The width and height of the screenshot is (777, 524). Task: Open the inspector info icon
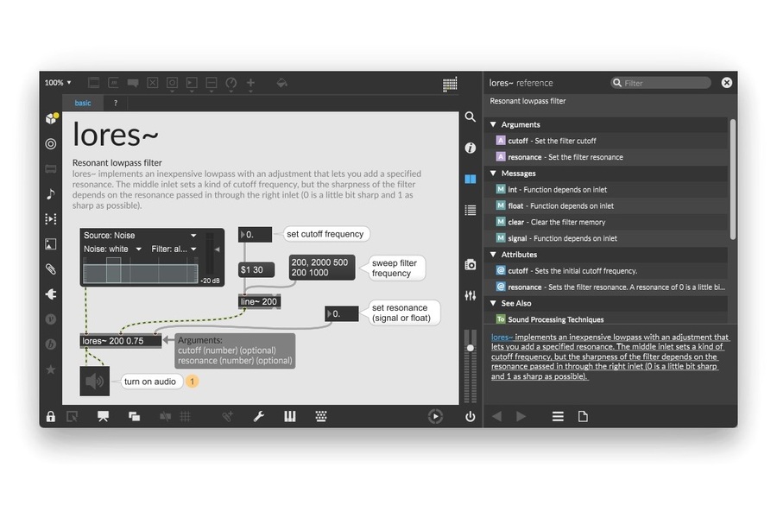pyautogui.click(x=471, y=148)
